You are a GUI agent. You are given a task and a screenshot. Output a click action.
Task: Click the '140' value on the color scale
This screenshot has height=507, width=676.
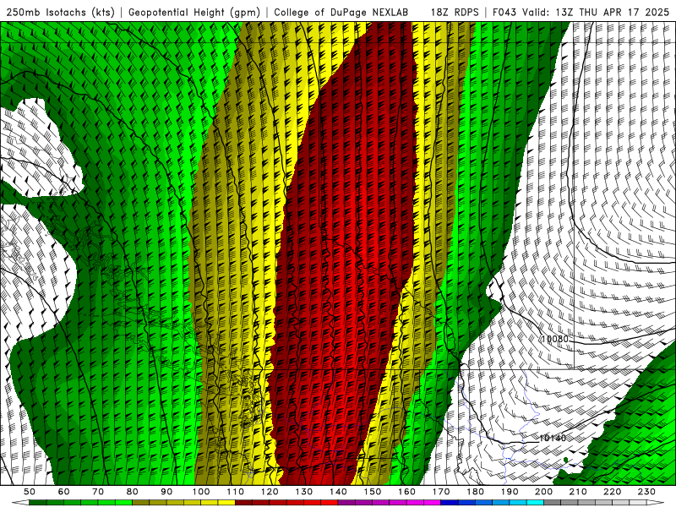(338, 492)
